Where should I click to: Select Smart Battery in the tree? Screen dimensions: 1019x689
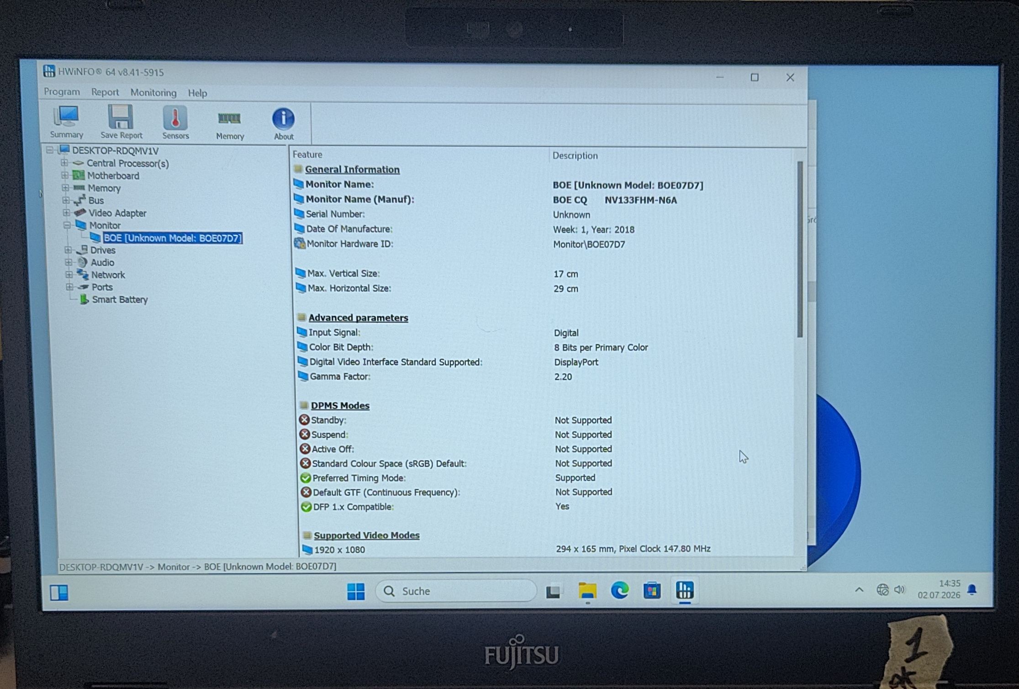click(x=120, y=299)
